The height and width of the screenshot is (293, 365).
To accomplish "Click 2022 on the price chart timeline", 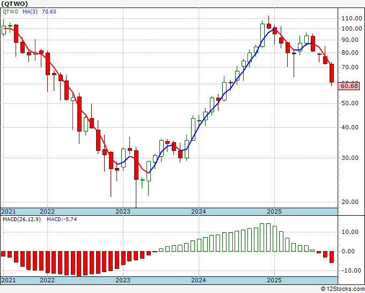I will point(47,211).
